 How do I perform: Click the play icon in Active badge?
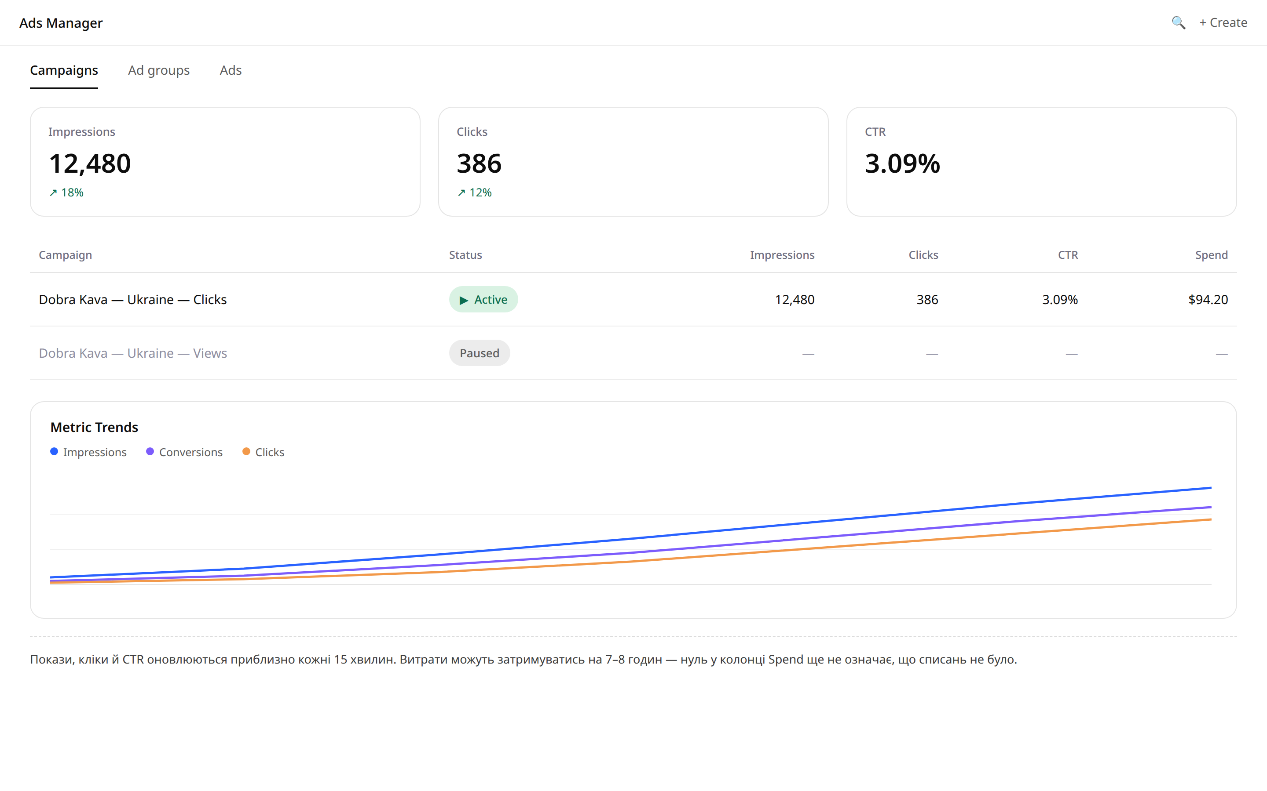coord(463,300)
